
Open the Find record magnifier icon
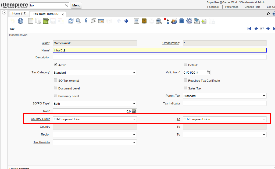[78, 21]
